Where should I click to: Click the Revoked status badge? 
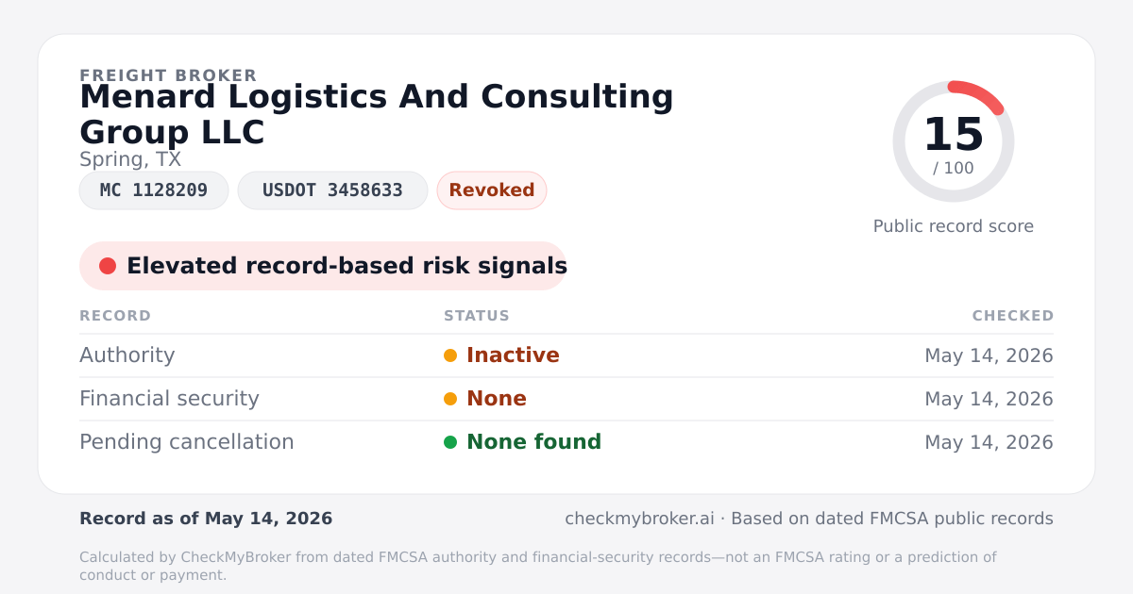(x=492, y=190)
